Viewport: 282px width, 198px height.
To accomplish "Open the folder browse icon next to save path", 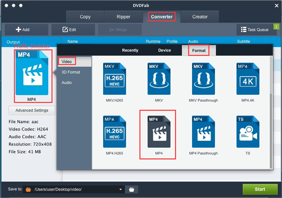I will click(132, 189).
